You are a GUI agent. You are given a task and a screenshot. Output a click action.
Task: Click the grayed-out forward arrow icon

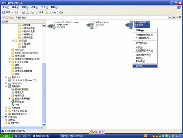(x=17, y=12)
